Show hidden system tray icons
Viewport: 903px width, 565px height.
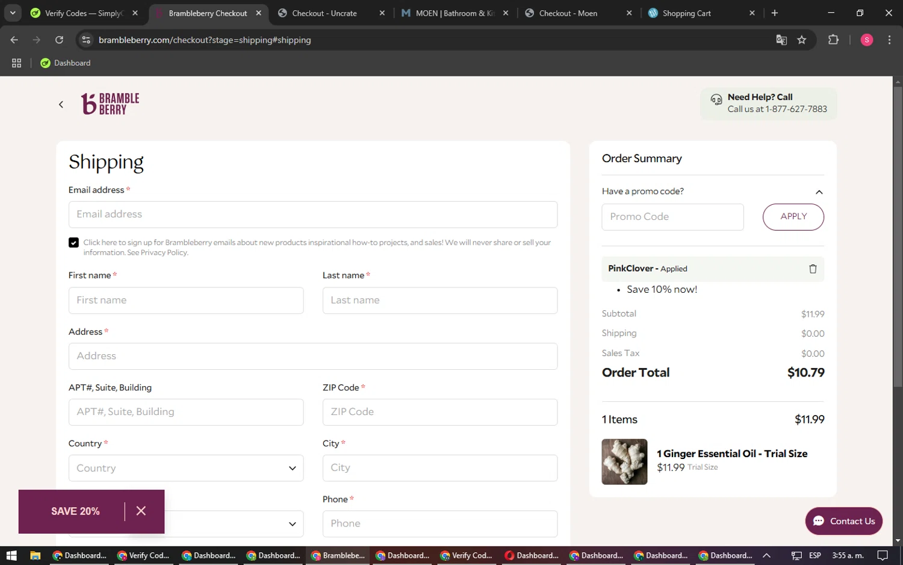tap(766, 555)
